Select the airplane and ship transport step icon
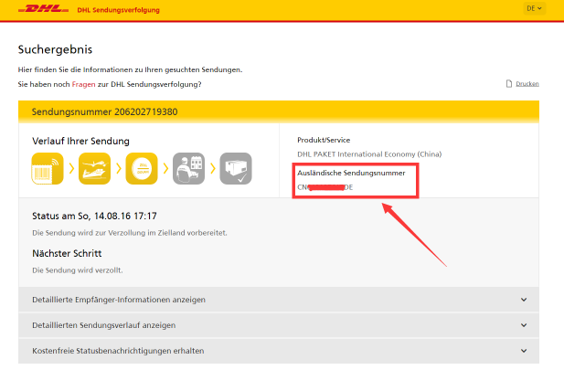The width and height of the screenshot is (564, 370). coord(94,168)
